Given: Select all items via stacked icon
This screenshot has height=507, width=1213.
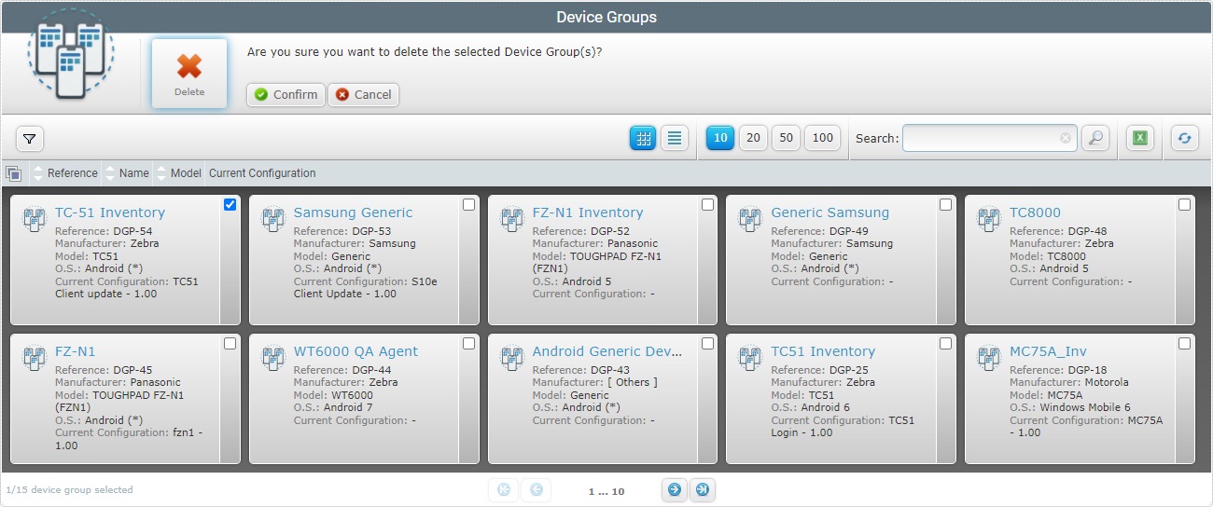Looking at the screenshot, I should click(x=13, y=173).
